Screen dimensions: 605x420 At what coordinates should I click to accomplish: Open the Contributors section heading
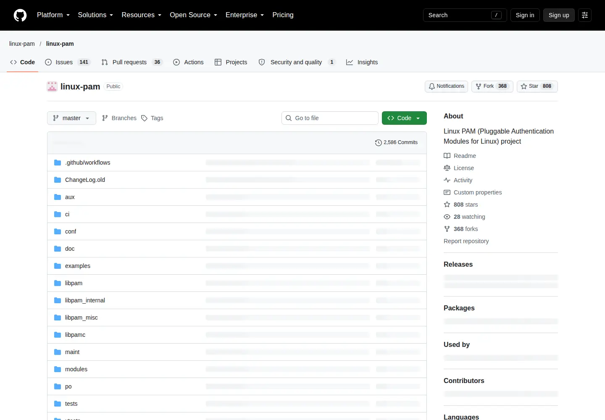(464, 381)
